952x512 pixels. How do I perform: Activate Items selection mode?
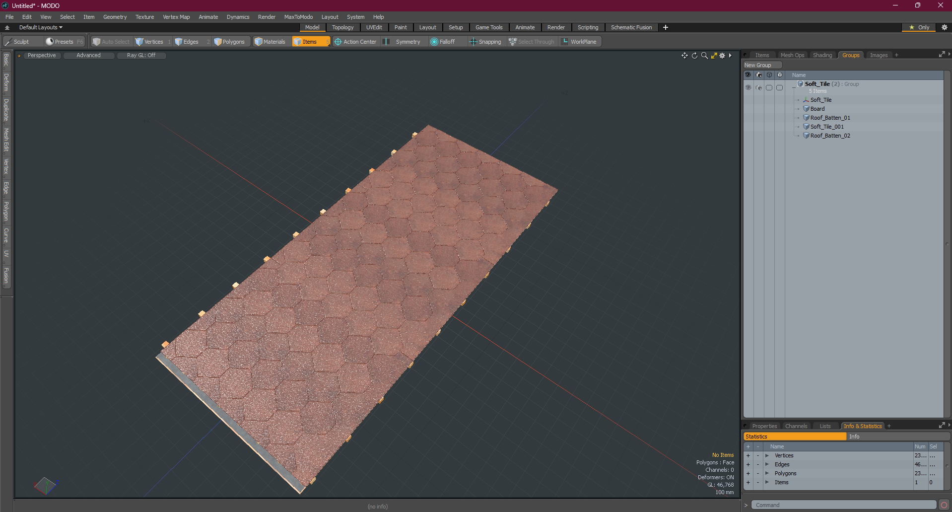(310, 42)
